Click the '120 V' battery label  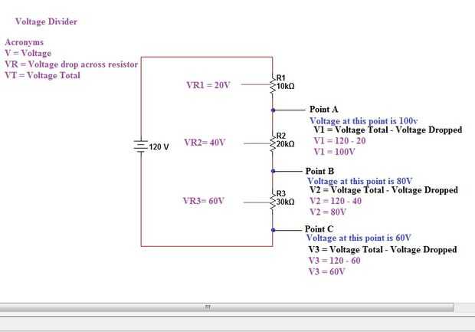[x=159, y=146]
